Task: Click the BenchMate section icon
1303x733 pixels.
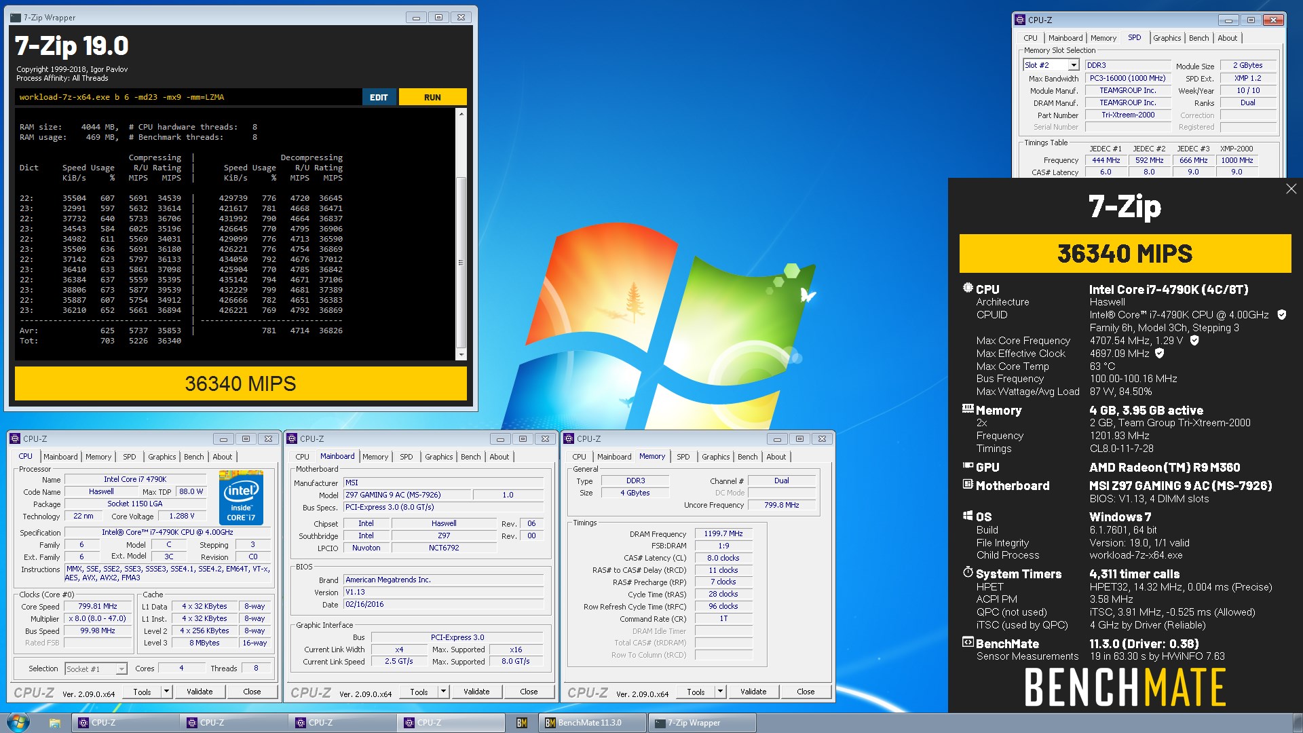Action: (968, 642)
